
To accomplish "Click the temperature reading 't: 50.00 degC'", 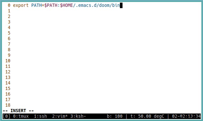I will coord(147,116).
